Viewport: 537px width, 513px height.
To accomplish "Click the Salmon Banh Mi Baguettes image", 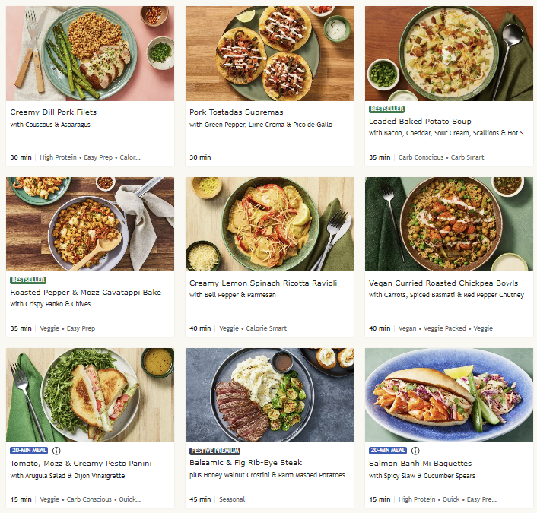I will (x=449, y=395).
